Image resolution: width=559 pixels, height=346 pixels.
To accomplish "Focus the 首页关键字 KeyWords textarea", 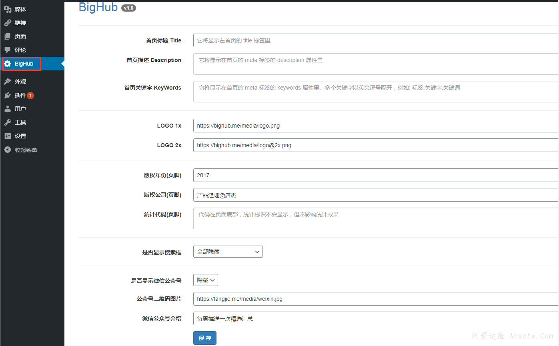I will coord(376,92).
